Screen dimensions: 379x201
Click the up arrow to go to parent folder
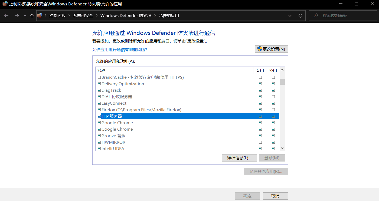pos(32,15)
